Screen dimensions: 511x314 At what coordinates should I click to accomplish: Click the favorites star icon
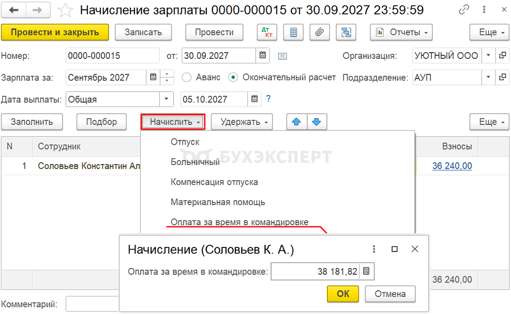(65, 10)
